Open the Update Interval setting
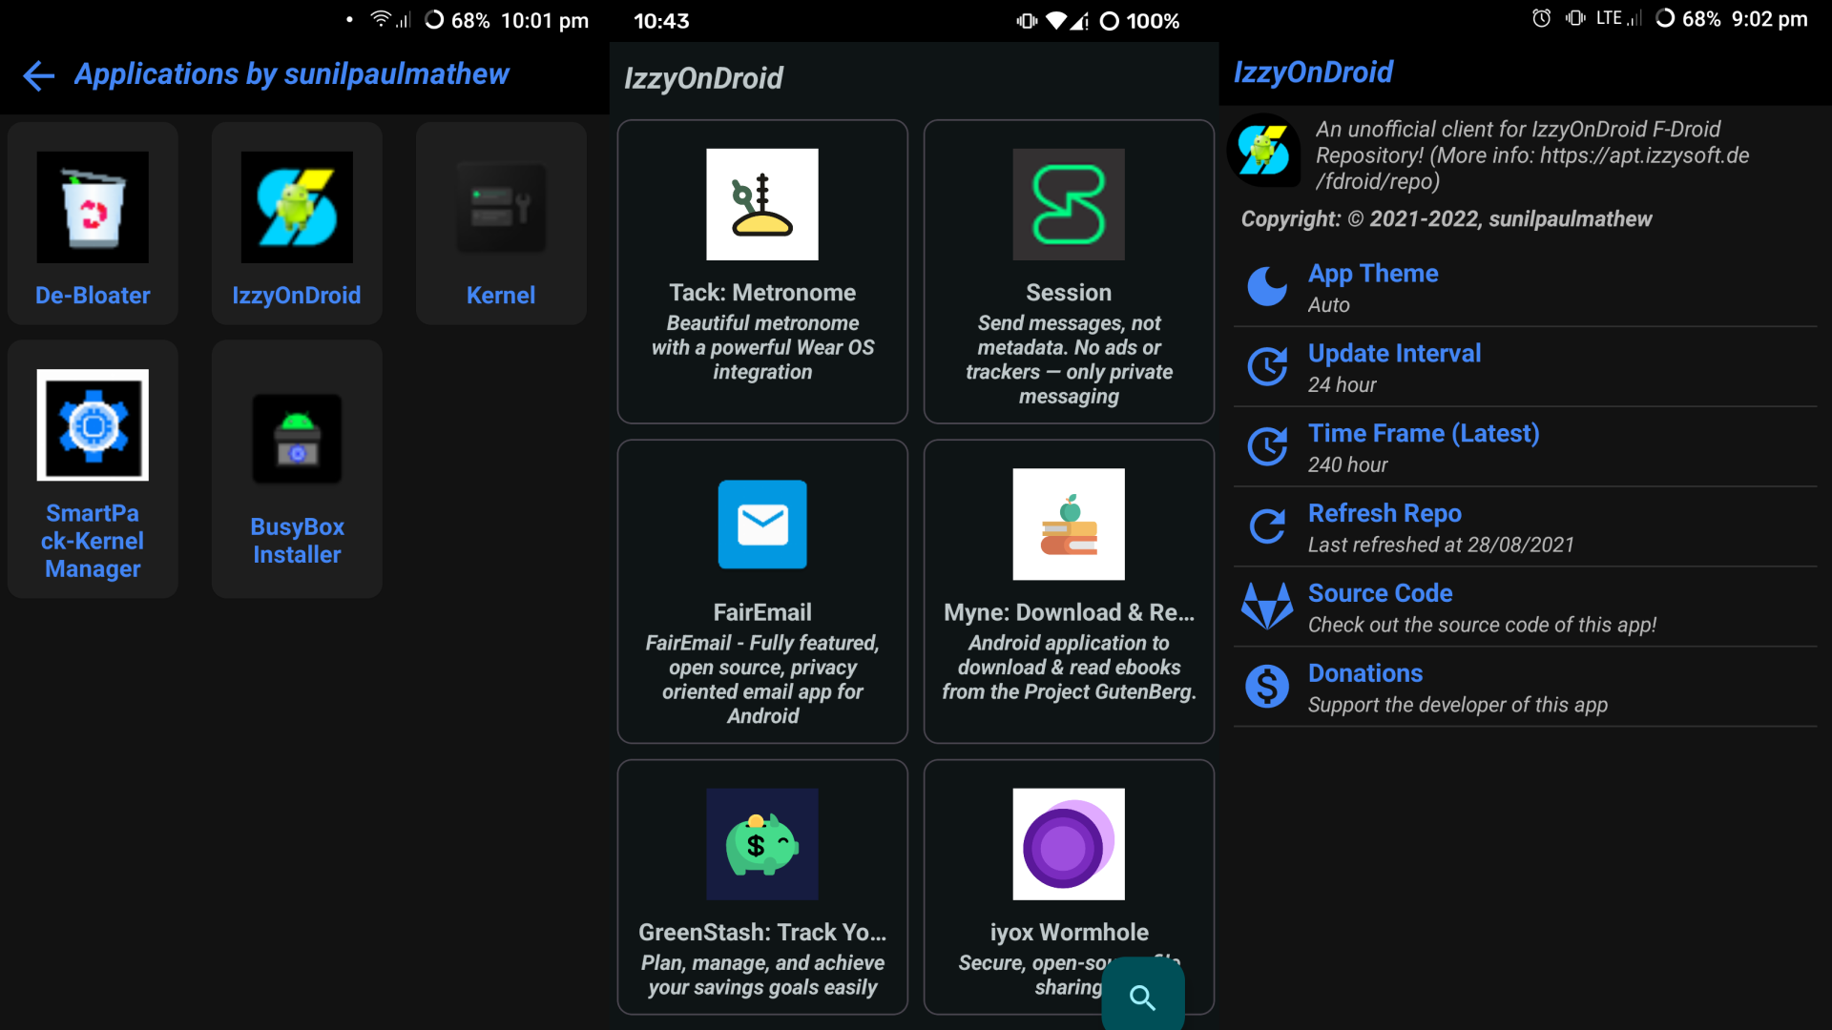 1525,367
